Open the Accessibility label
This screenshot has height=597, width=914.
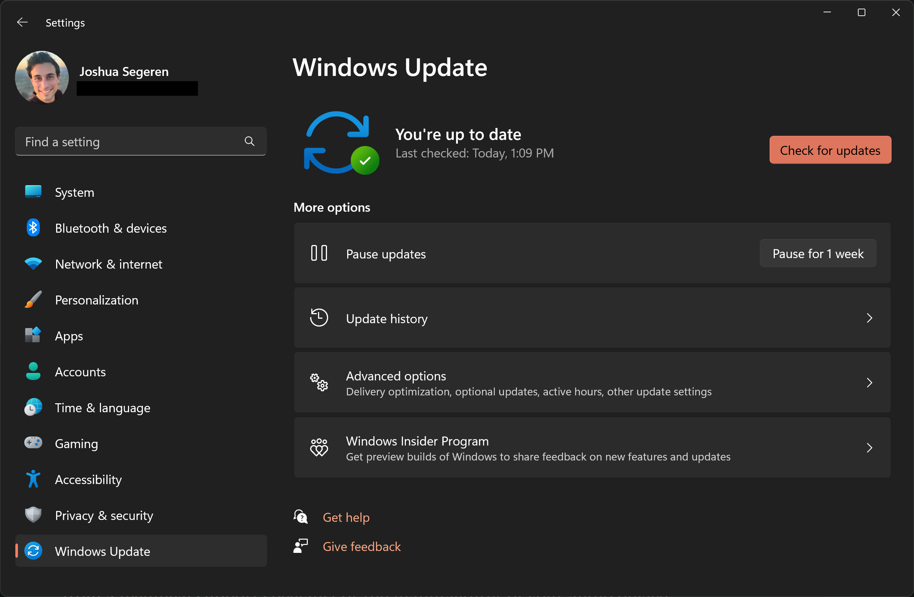(x=88, y=480)
